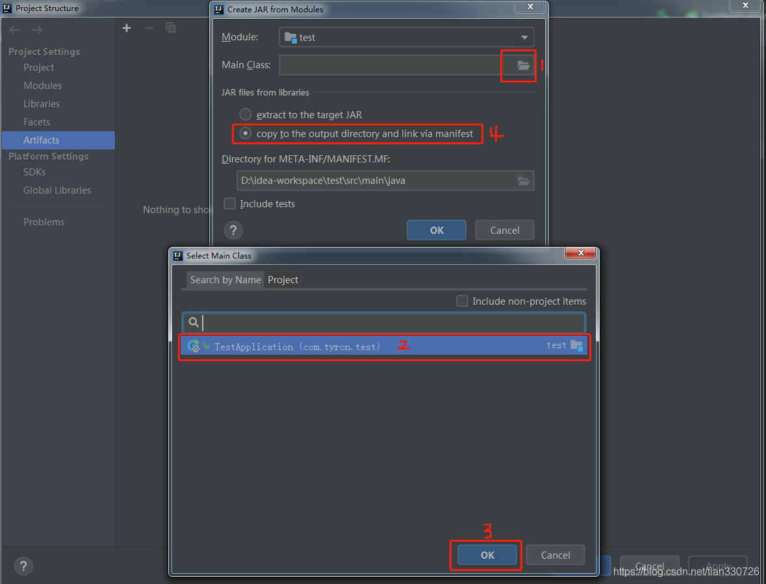Image resolution: width=766 pixels, height=584 pixels.
Task: Click Cancel in Create JAR from Modules dialog
Action: (x=505, y=230)
